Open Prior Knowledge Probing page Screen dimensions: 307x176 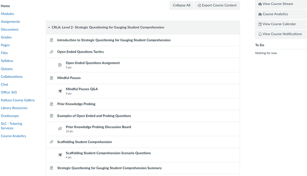77,104
